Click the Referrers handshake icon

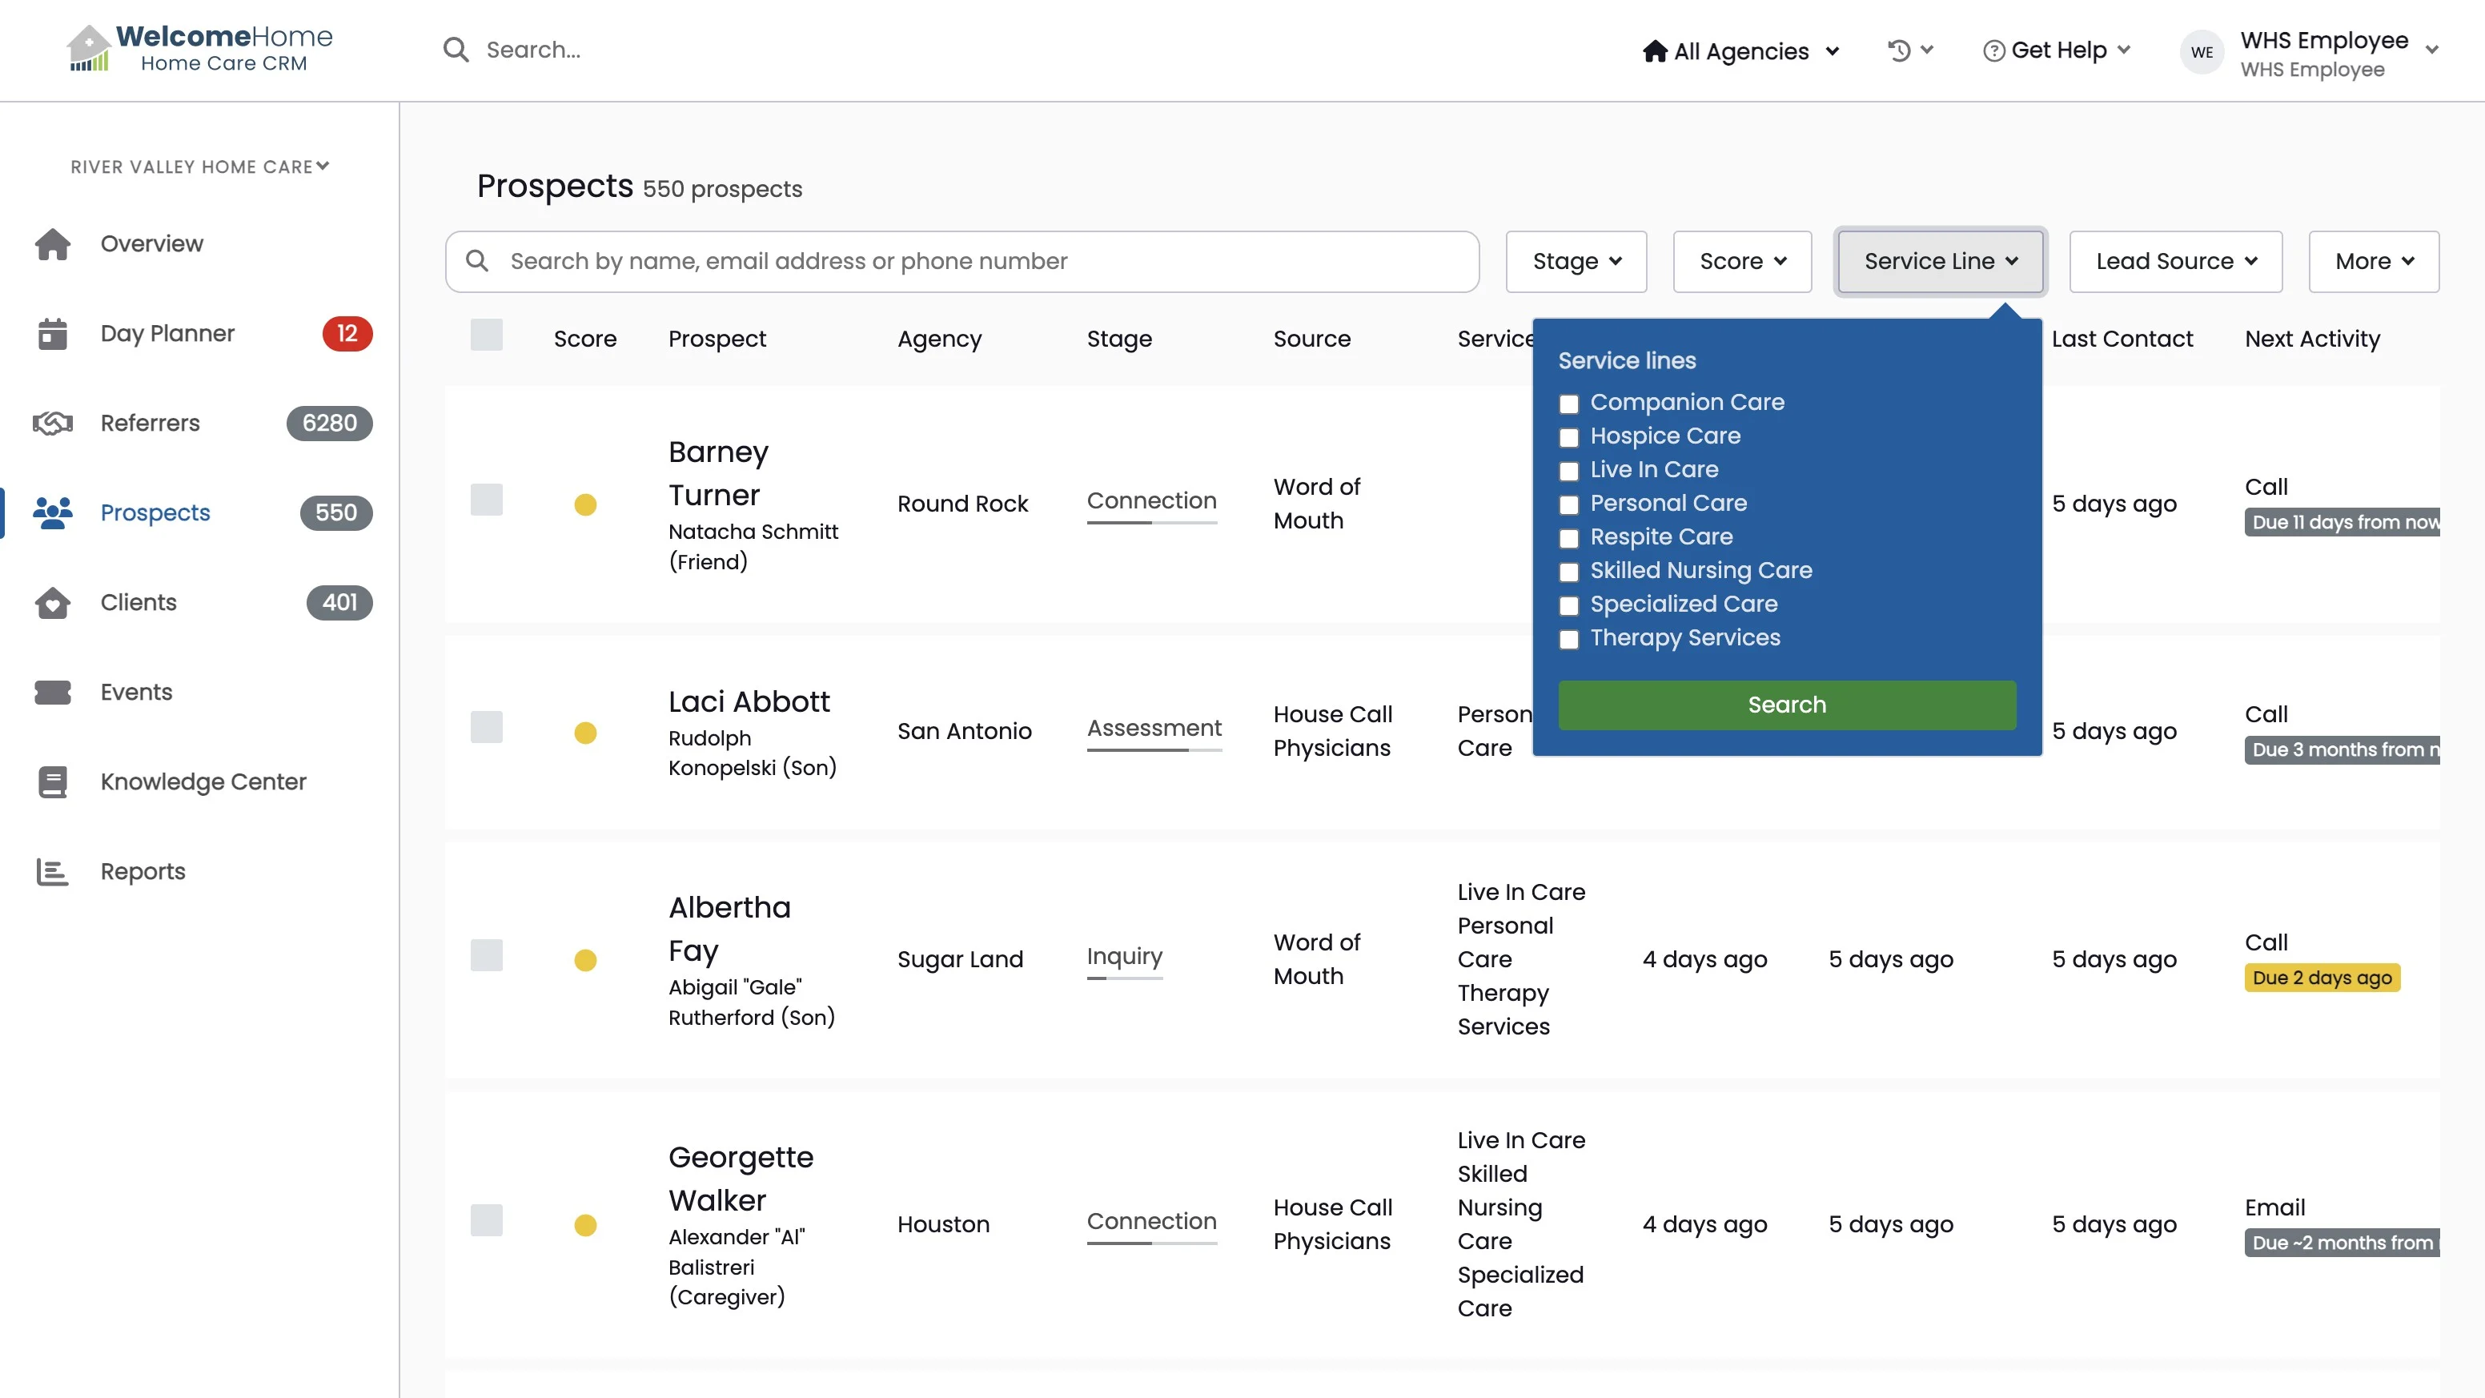click(x=53, y=424)
